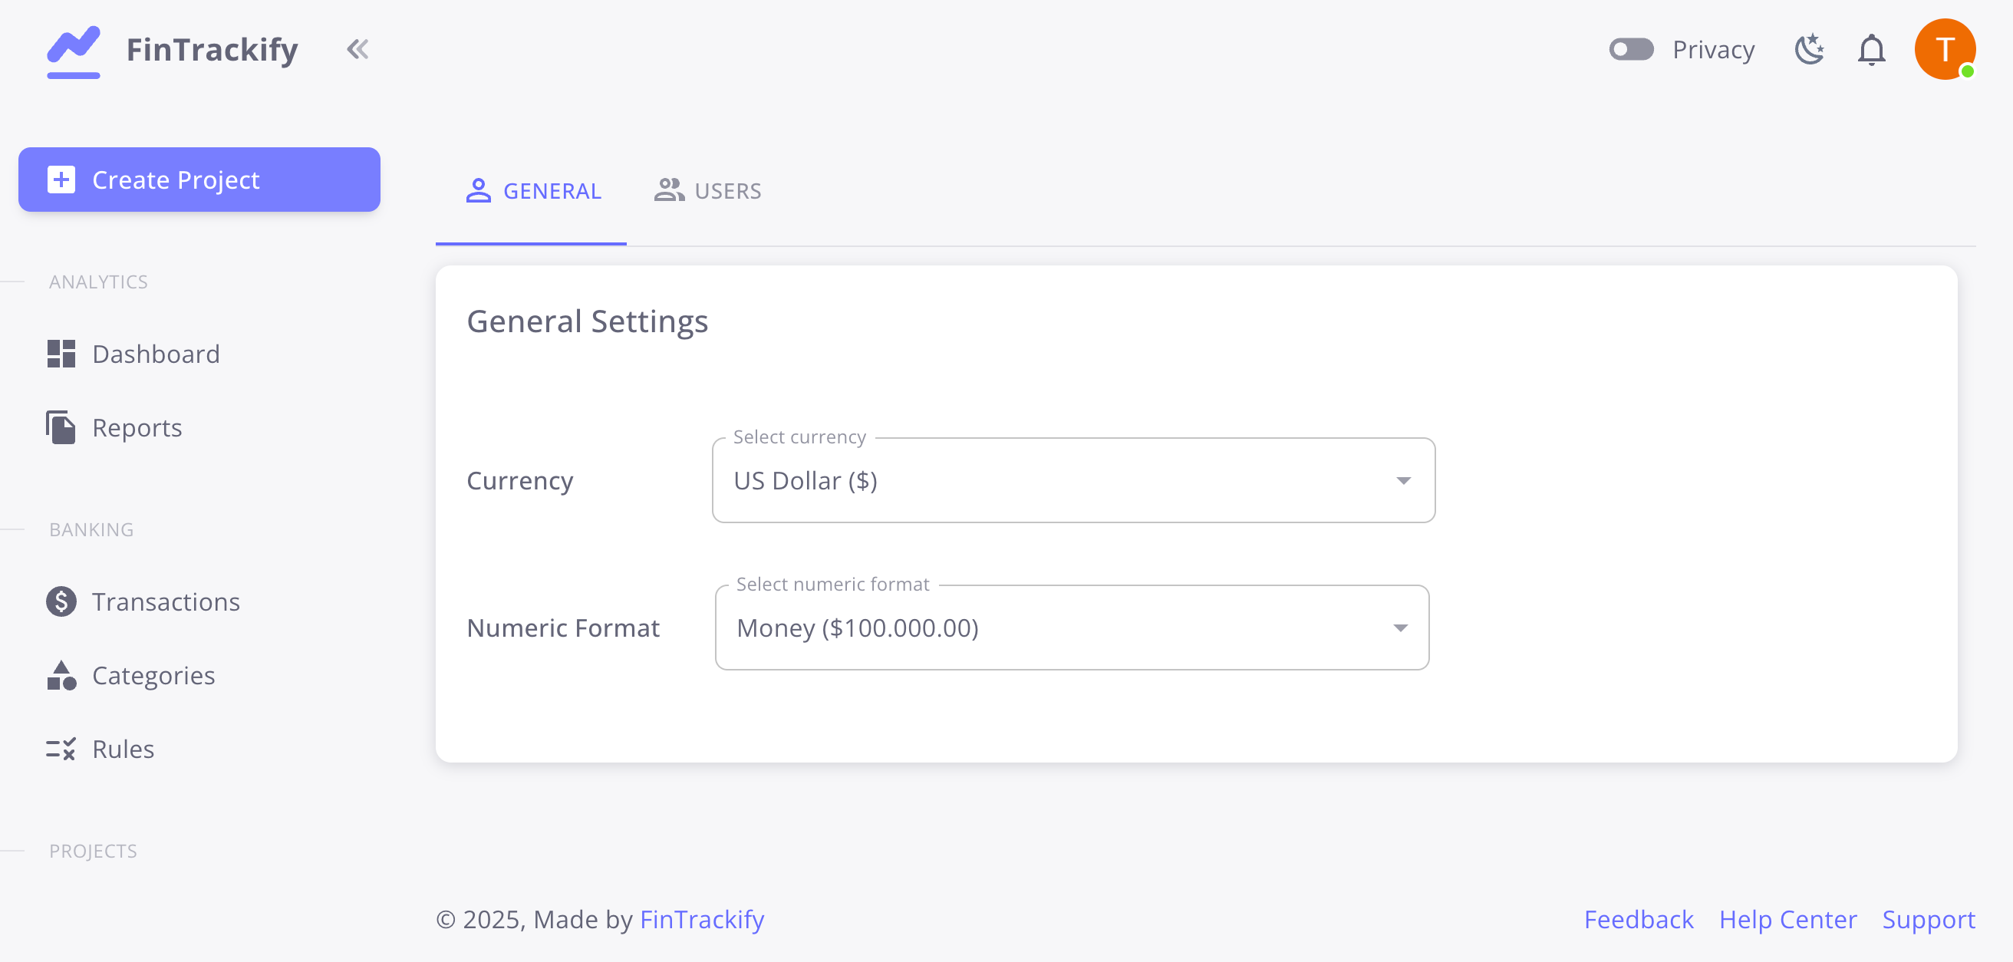The height and width of the screenshot is (962, 2013).
Task: Expand the Projects section
Action: point(92,851)
